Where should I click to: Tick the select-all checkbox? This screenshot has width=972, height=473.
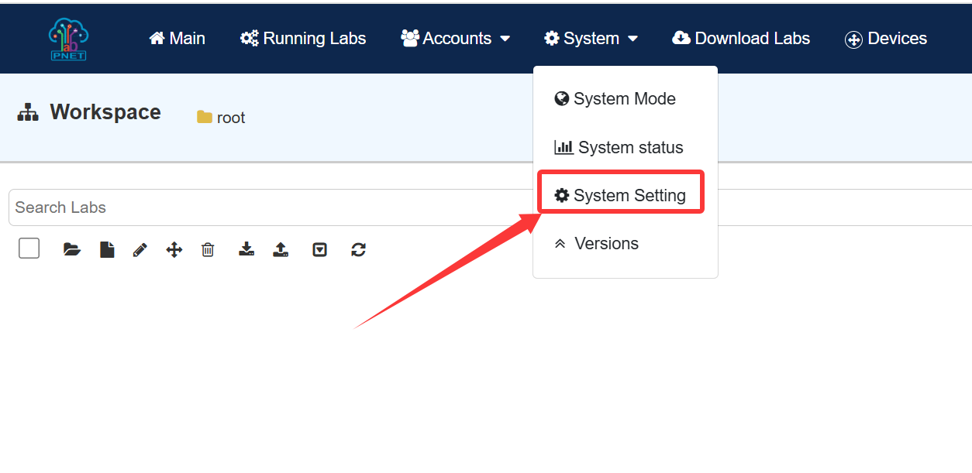click(29, 248)
